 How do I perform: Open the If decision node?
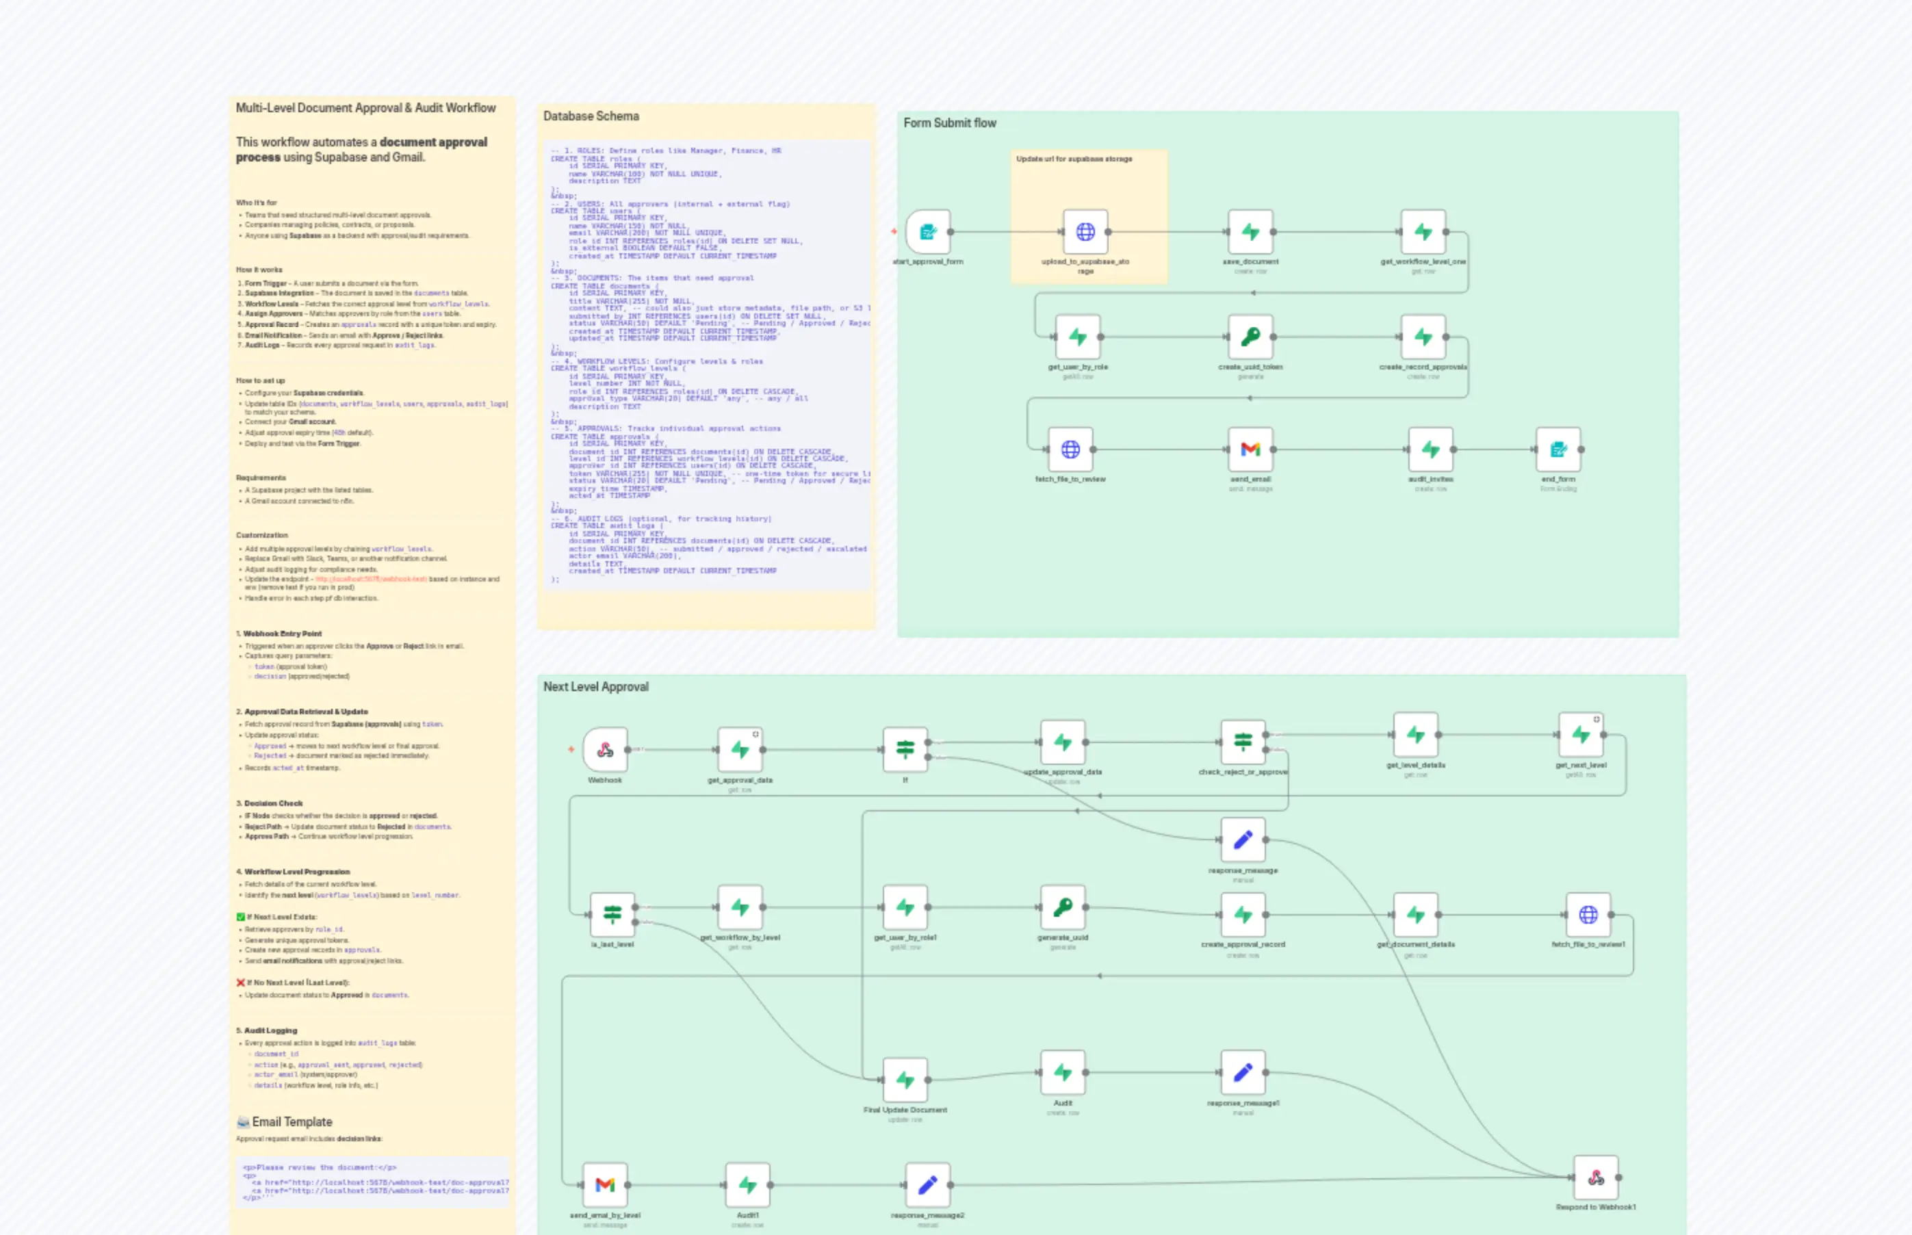905,749
